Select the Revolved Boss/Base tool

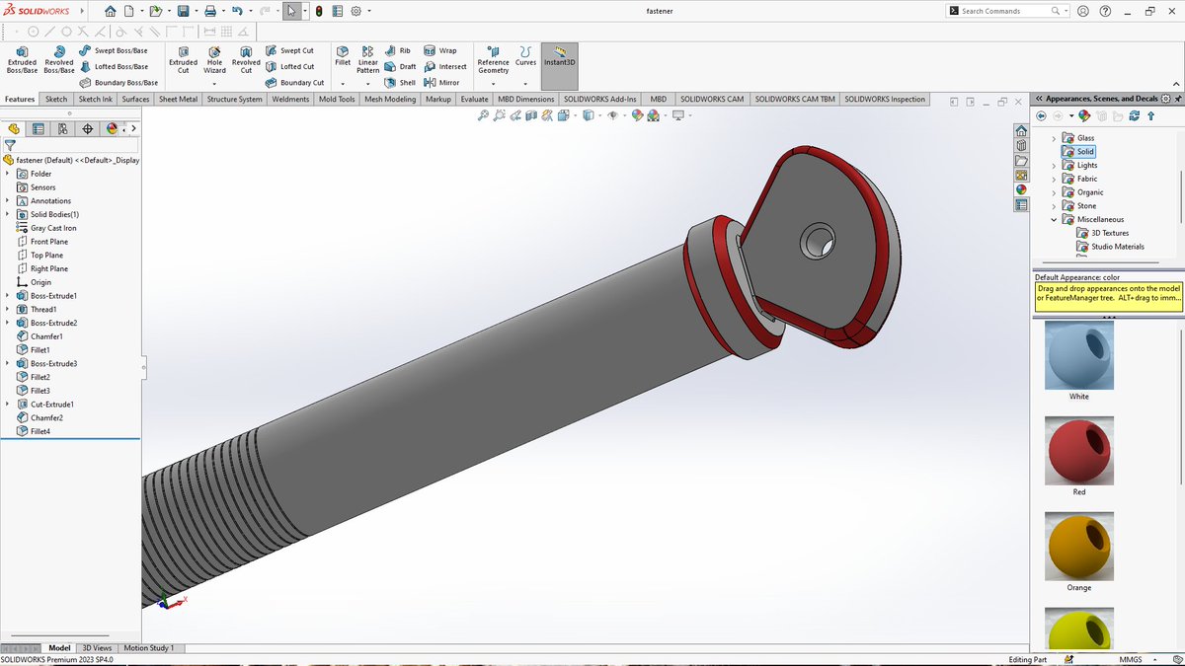[59, 59]
